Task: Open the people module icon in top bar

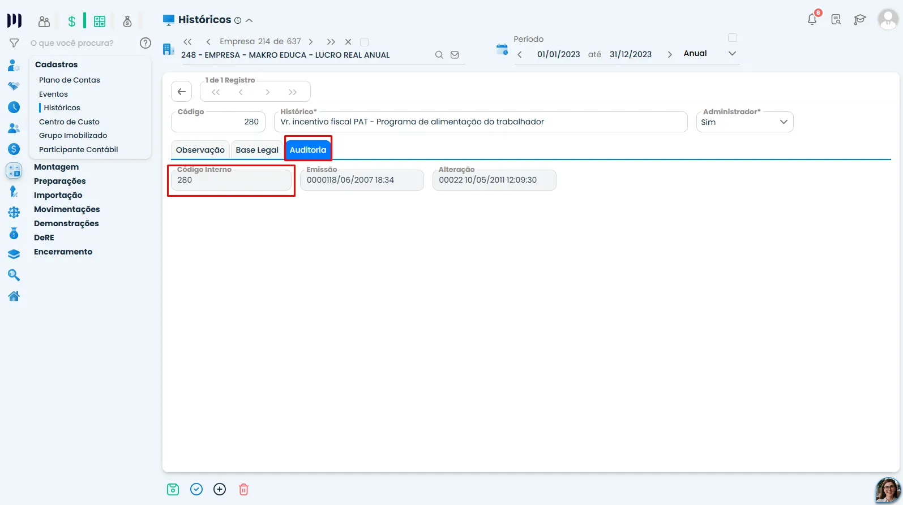Action: click(44, 21)
